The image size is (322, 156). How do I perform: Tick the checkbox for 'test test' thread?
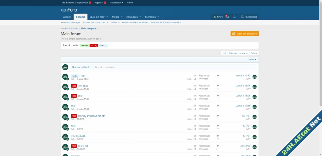(195, 89)
